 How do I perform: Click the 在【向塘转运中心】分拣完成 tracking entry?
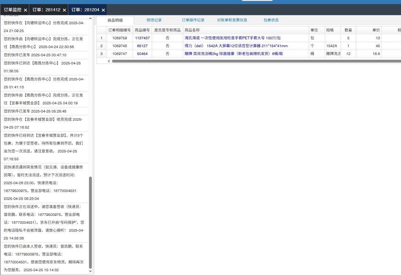44,27
